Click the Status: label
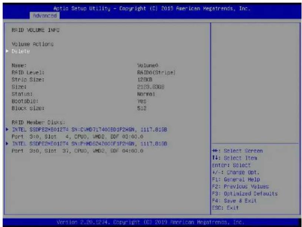The width and height of the screenshot is (302, 227). (x=22, y=94)
